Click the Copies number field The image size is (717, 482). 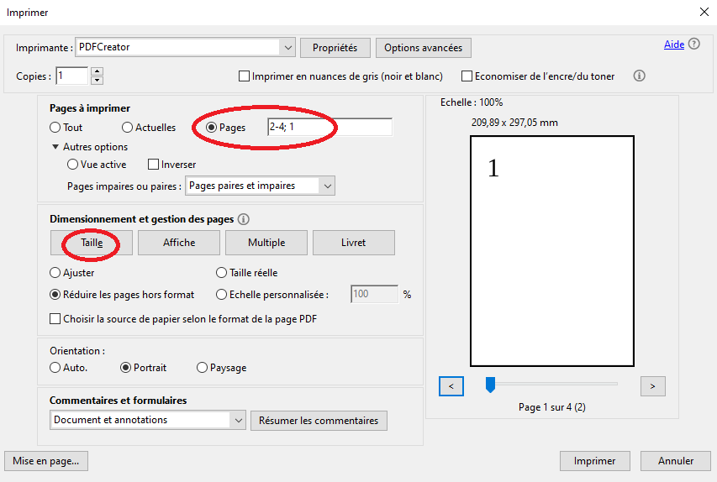pyautogui.click(x=71, y=76)
